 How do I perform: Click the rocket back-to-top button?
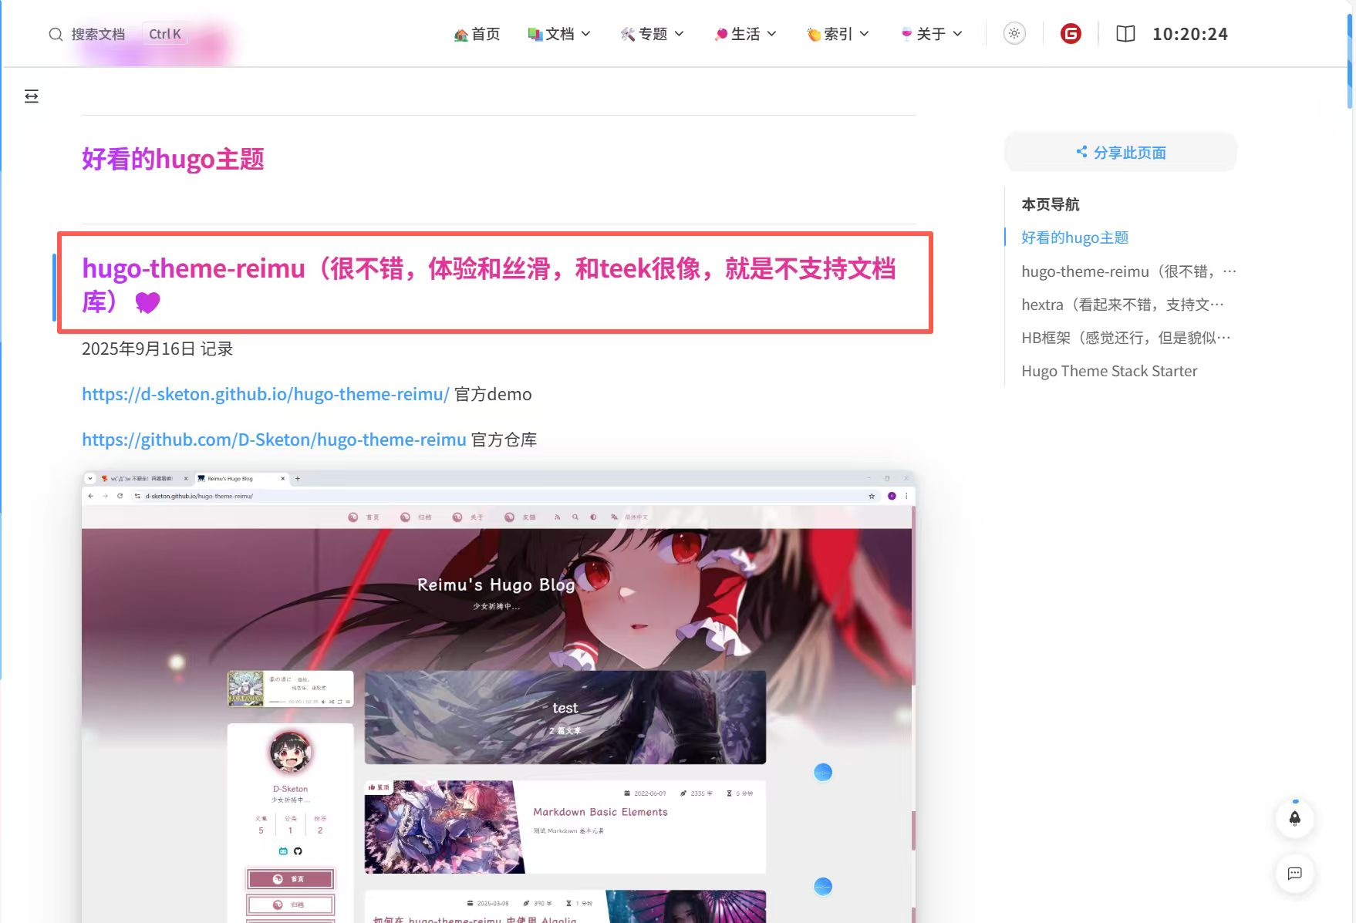[1295, 818]
